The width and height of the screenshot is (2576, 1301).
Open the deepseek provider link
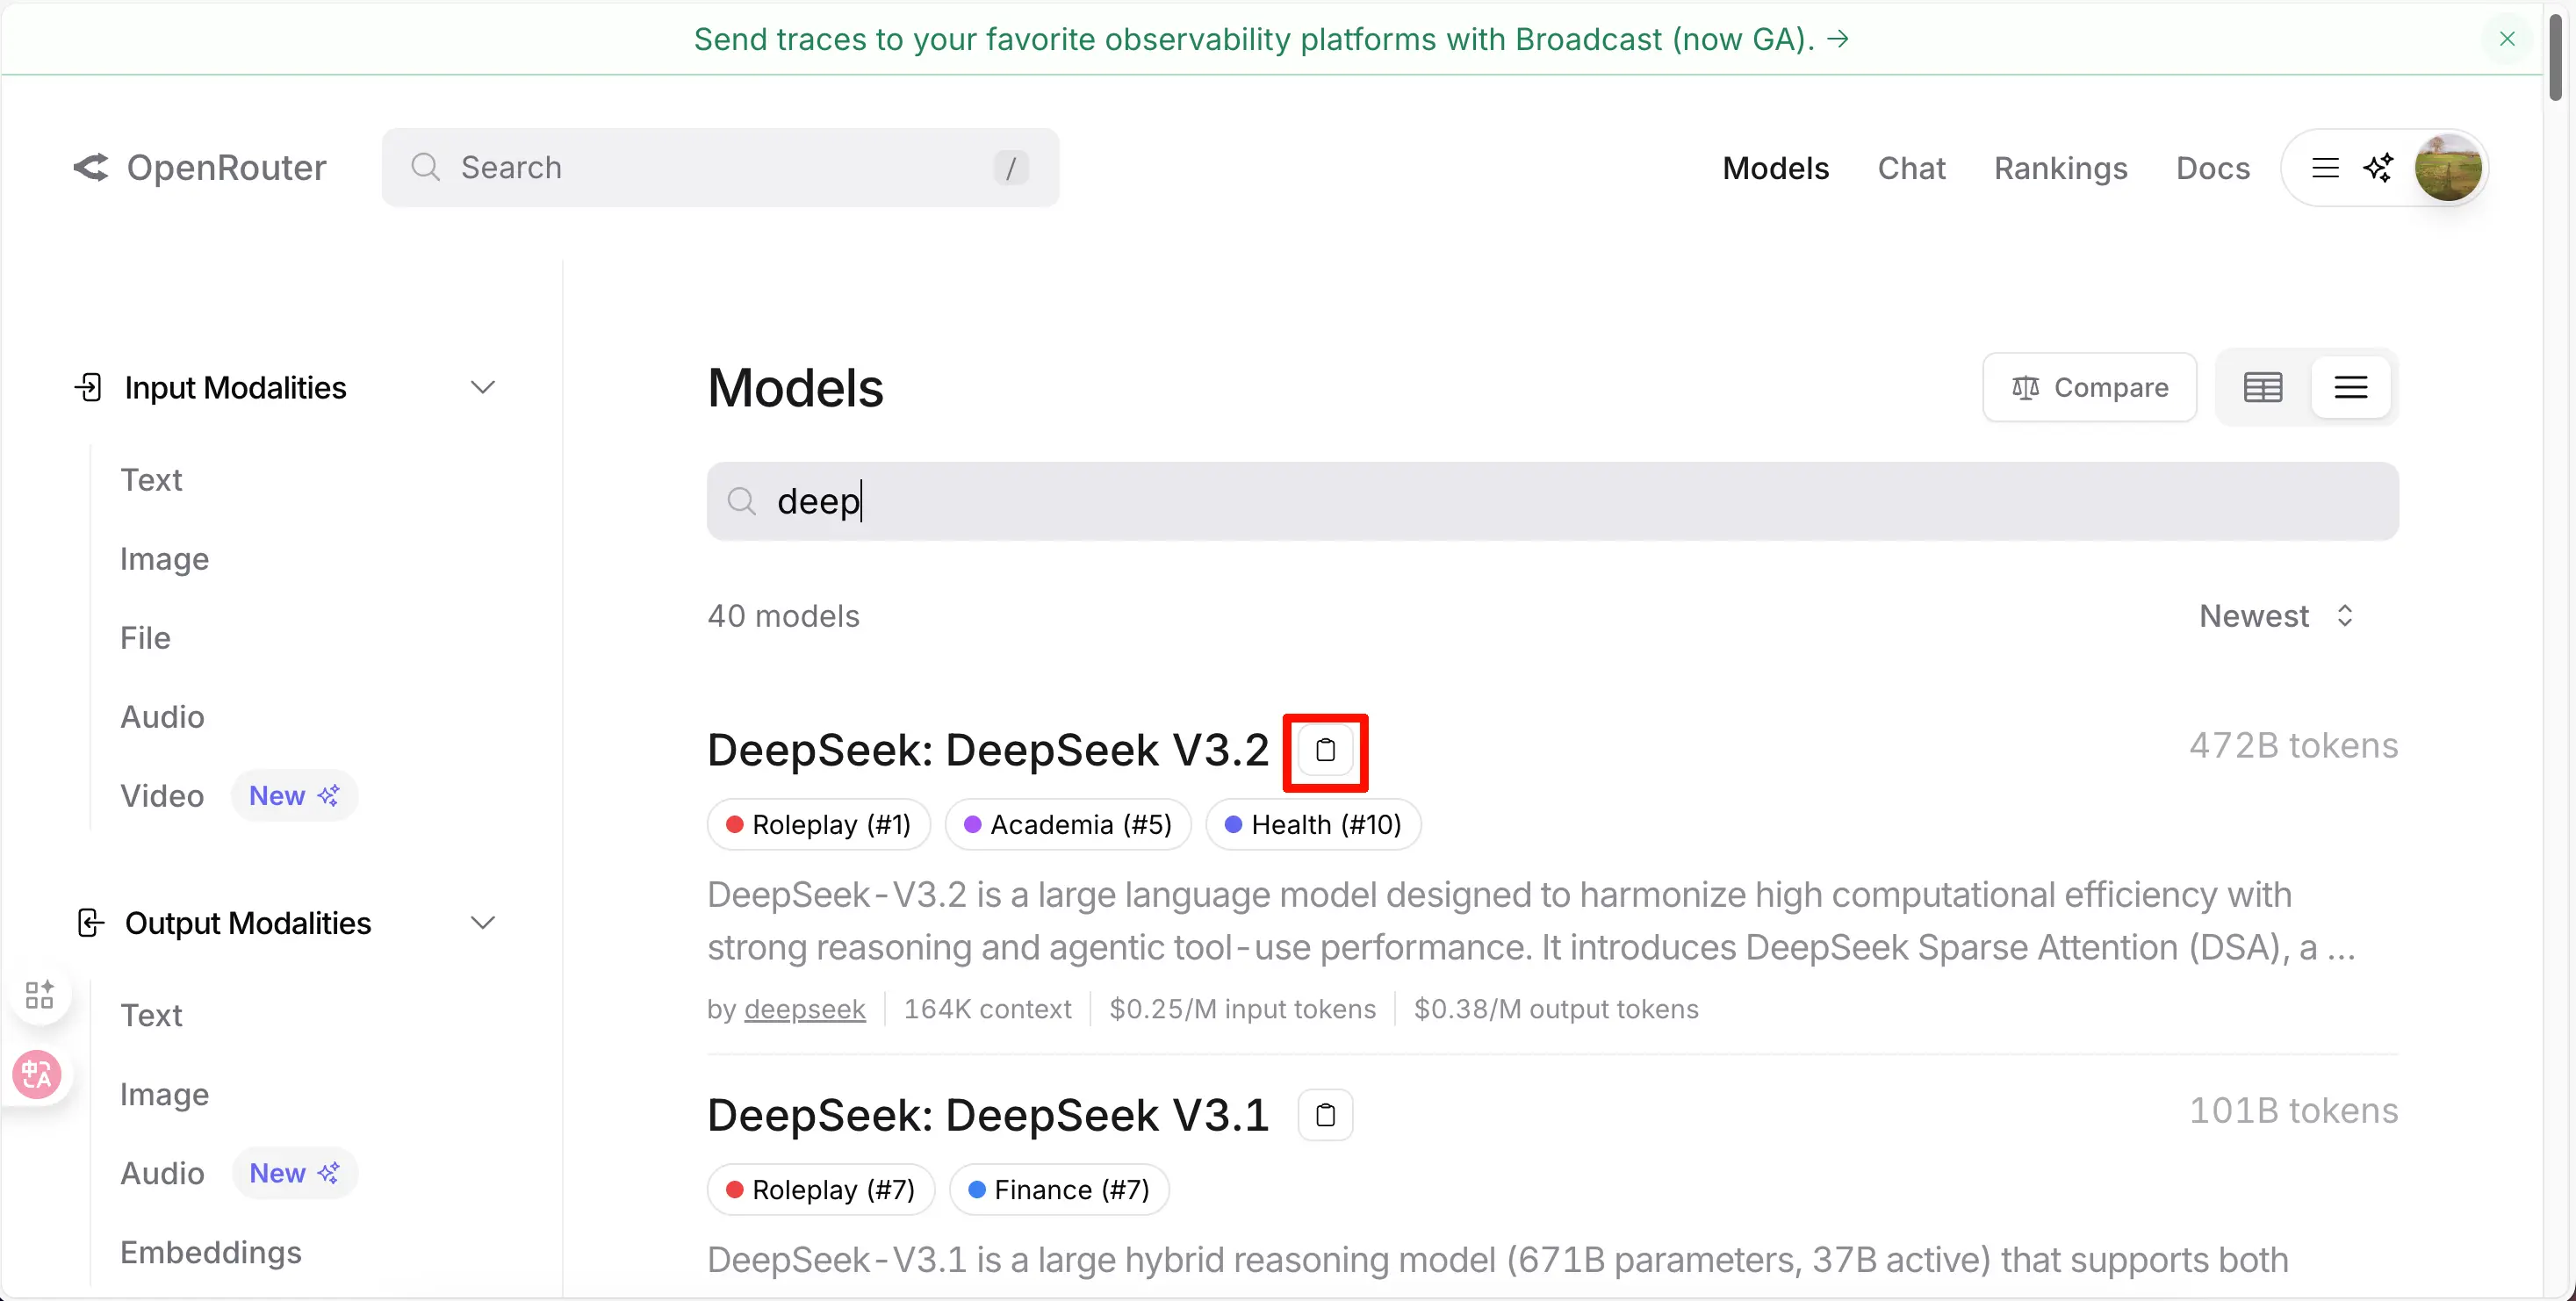(x=804, y=1009)
